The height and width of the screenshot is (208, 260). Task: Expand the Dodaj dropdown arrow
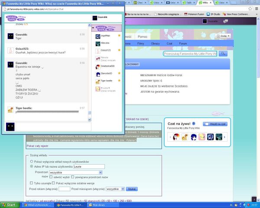228,36
